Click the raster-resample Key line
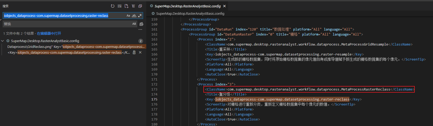Screen dimensions: 433x126 tap(284, 54)
